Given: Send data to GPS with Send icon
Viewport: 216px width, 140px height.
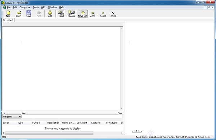Looking at the screenshot, I should pyautogui.click(x=61, y=14).
